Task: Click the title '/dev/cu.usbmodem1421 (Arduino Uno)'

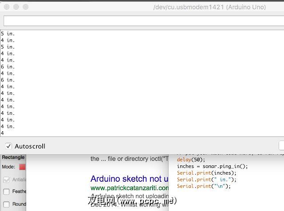Action: click(x=209, y=7)
